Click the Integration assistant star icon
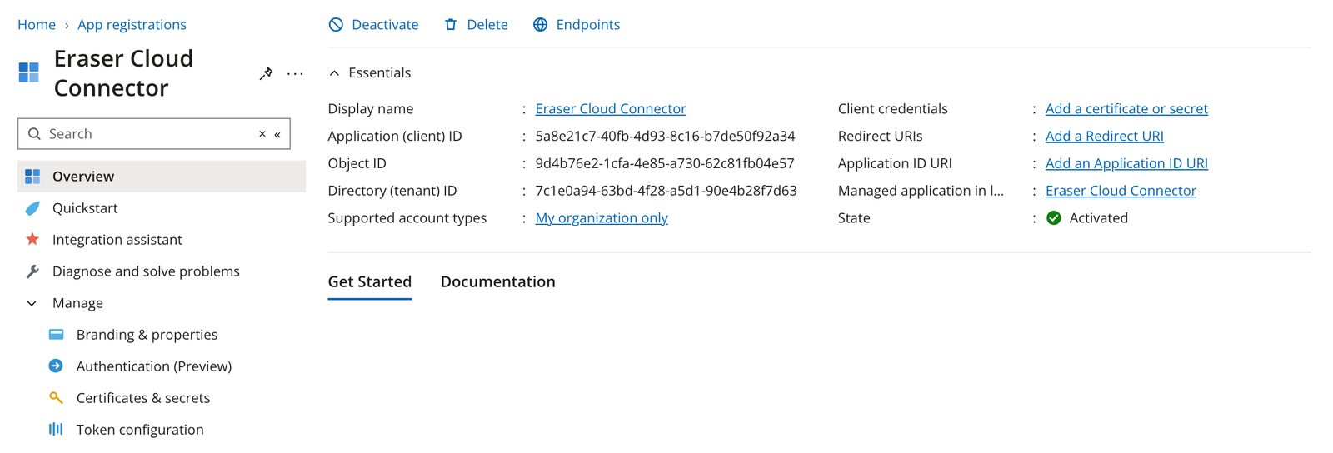Screen dimensions: 1333x453 coord(32,240)
